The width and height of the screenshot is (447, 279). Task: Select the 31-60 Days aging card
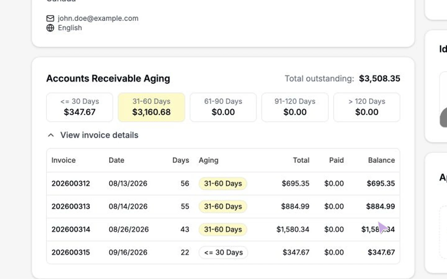151,107
